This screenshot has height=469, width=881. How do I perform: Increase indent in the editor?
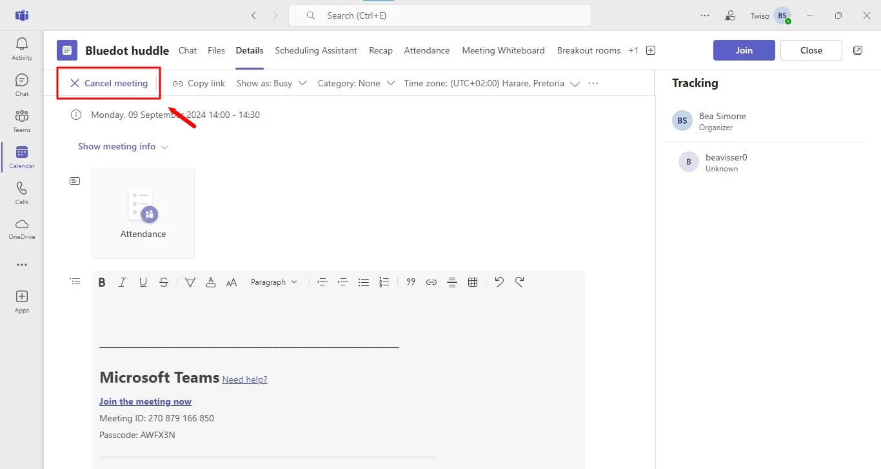coord(343,282)
